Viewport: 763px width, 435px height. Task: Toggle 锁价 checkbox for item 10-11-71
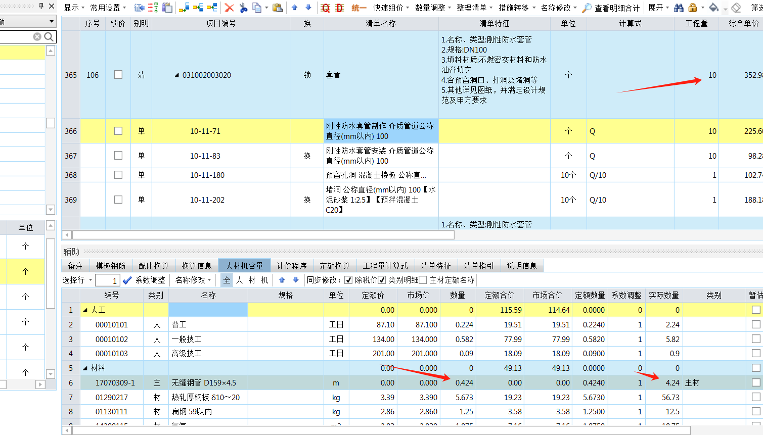point(118,131)
